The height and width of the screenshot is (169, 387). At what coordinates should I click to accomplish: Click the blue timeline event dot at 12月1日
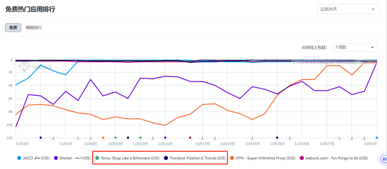(x=377, y=138)
